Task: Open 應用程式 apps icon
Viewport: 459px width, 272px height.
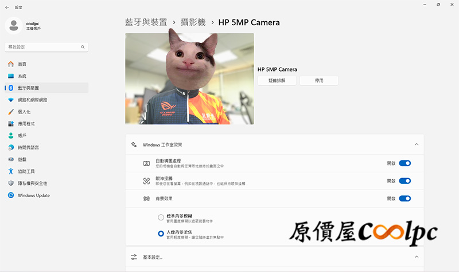Action: (11, 124)
